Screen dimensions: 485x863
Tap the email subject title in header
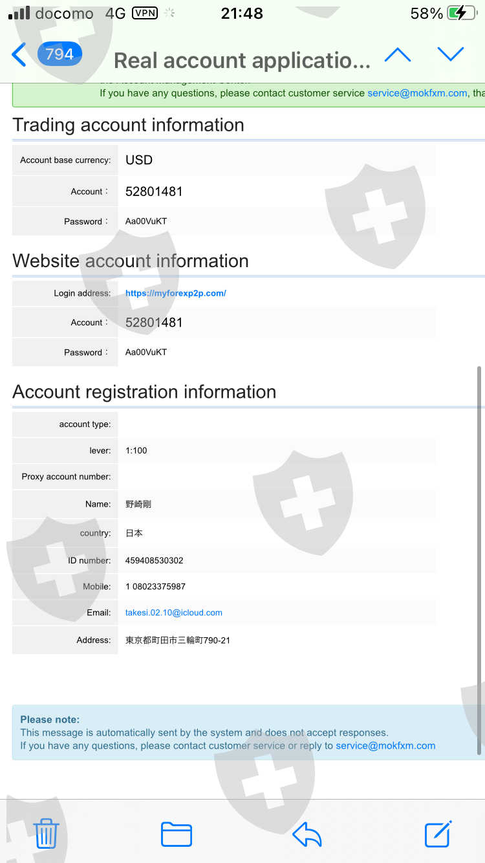tap(242, 61)
